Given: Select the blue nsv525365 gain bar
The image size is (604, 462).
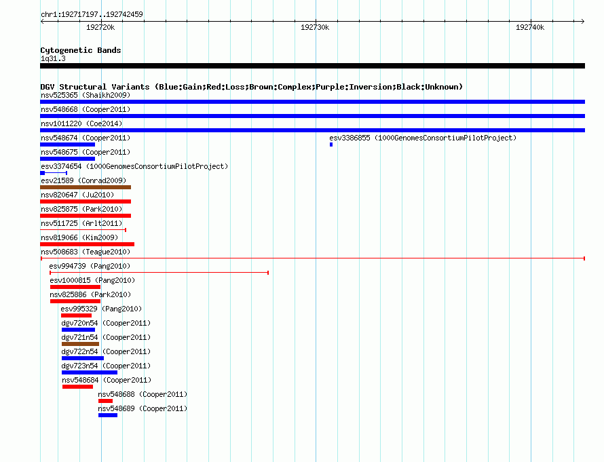Looking at the screenshot, I should coord(312,102).
